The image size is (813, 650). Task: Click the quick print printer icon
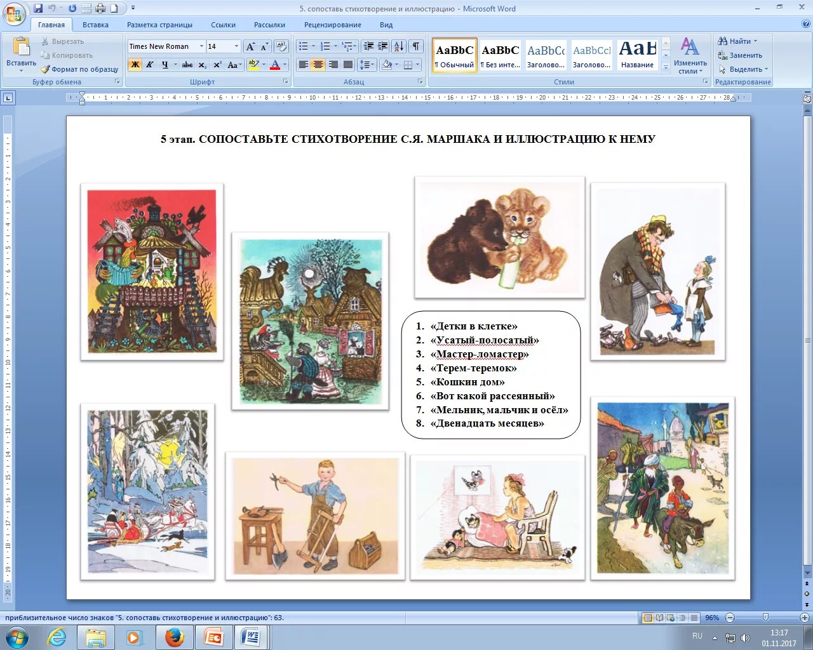(101, 8)
